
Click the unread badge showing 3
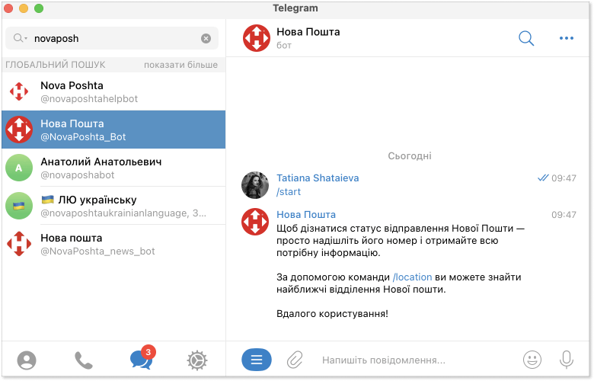point(148,352)
